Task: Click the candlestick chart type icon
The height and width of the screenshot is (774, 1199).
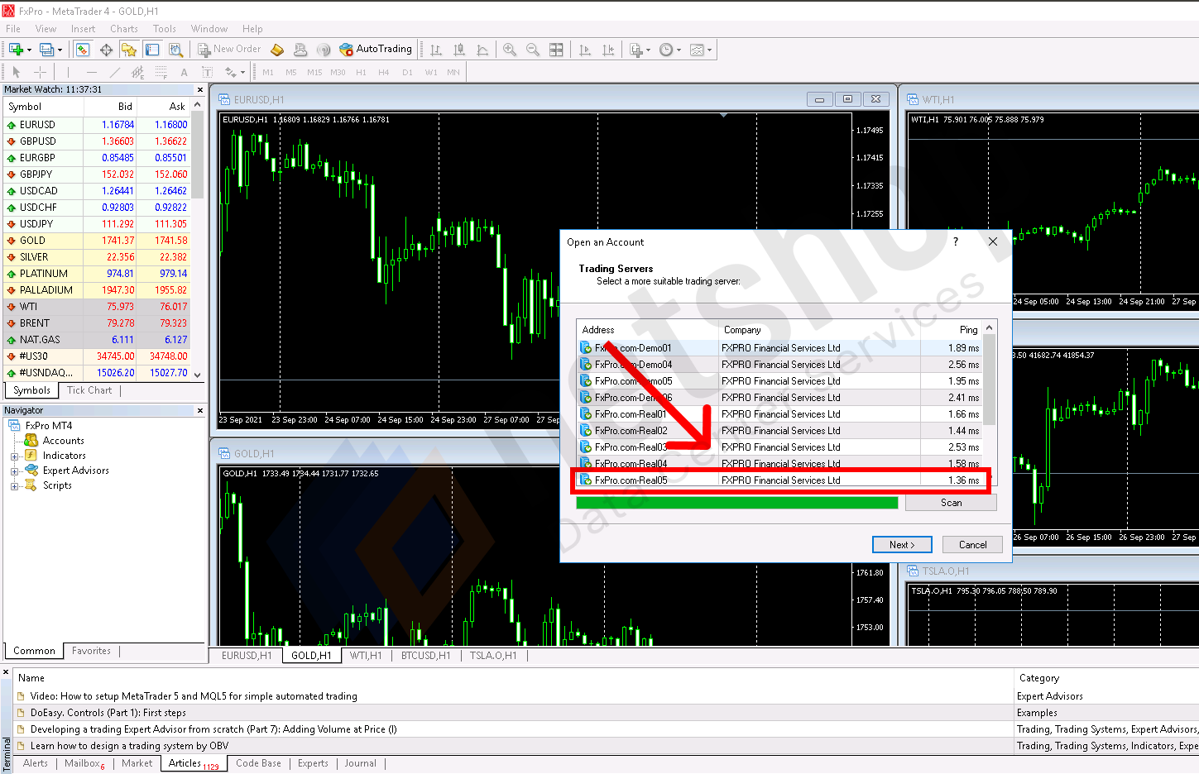Action: click(459, 50)
